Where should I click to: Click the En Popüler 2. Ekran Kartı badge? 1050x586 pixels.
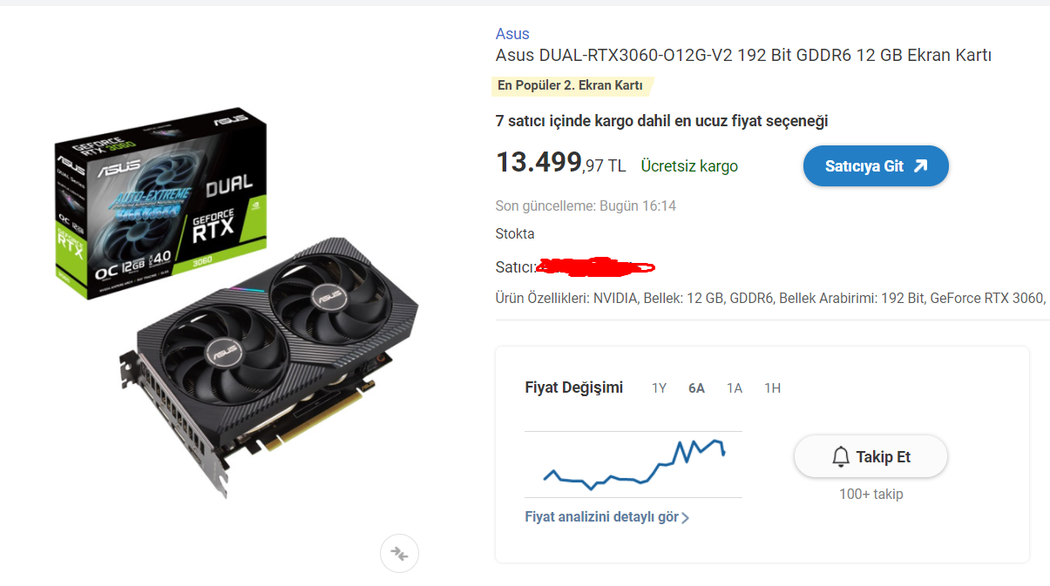tap(572, 85)
